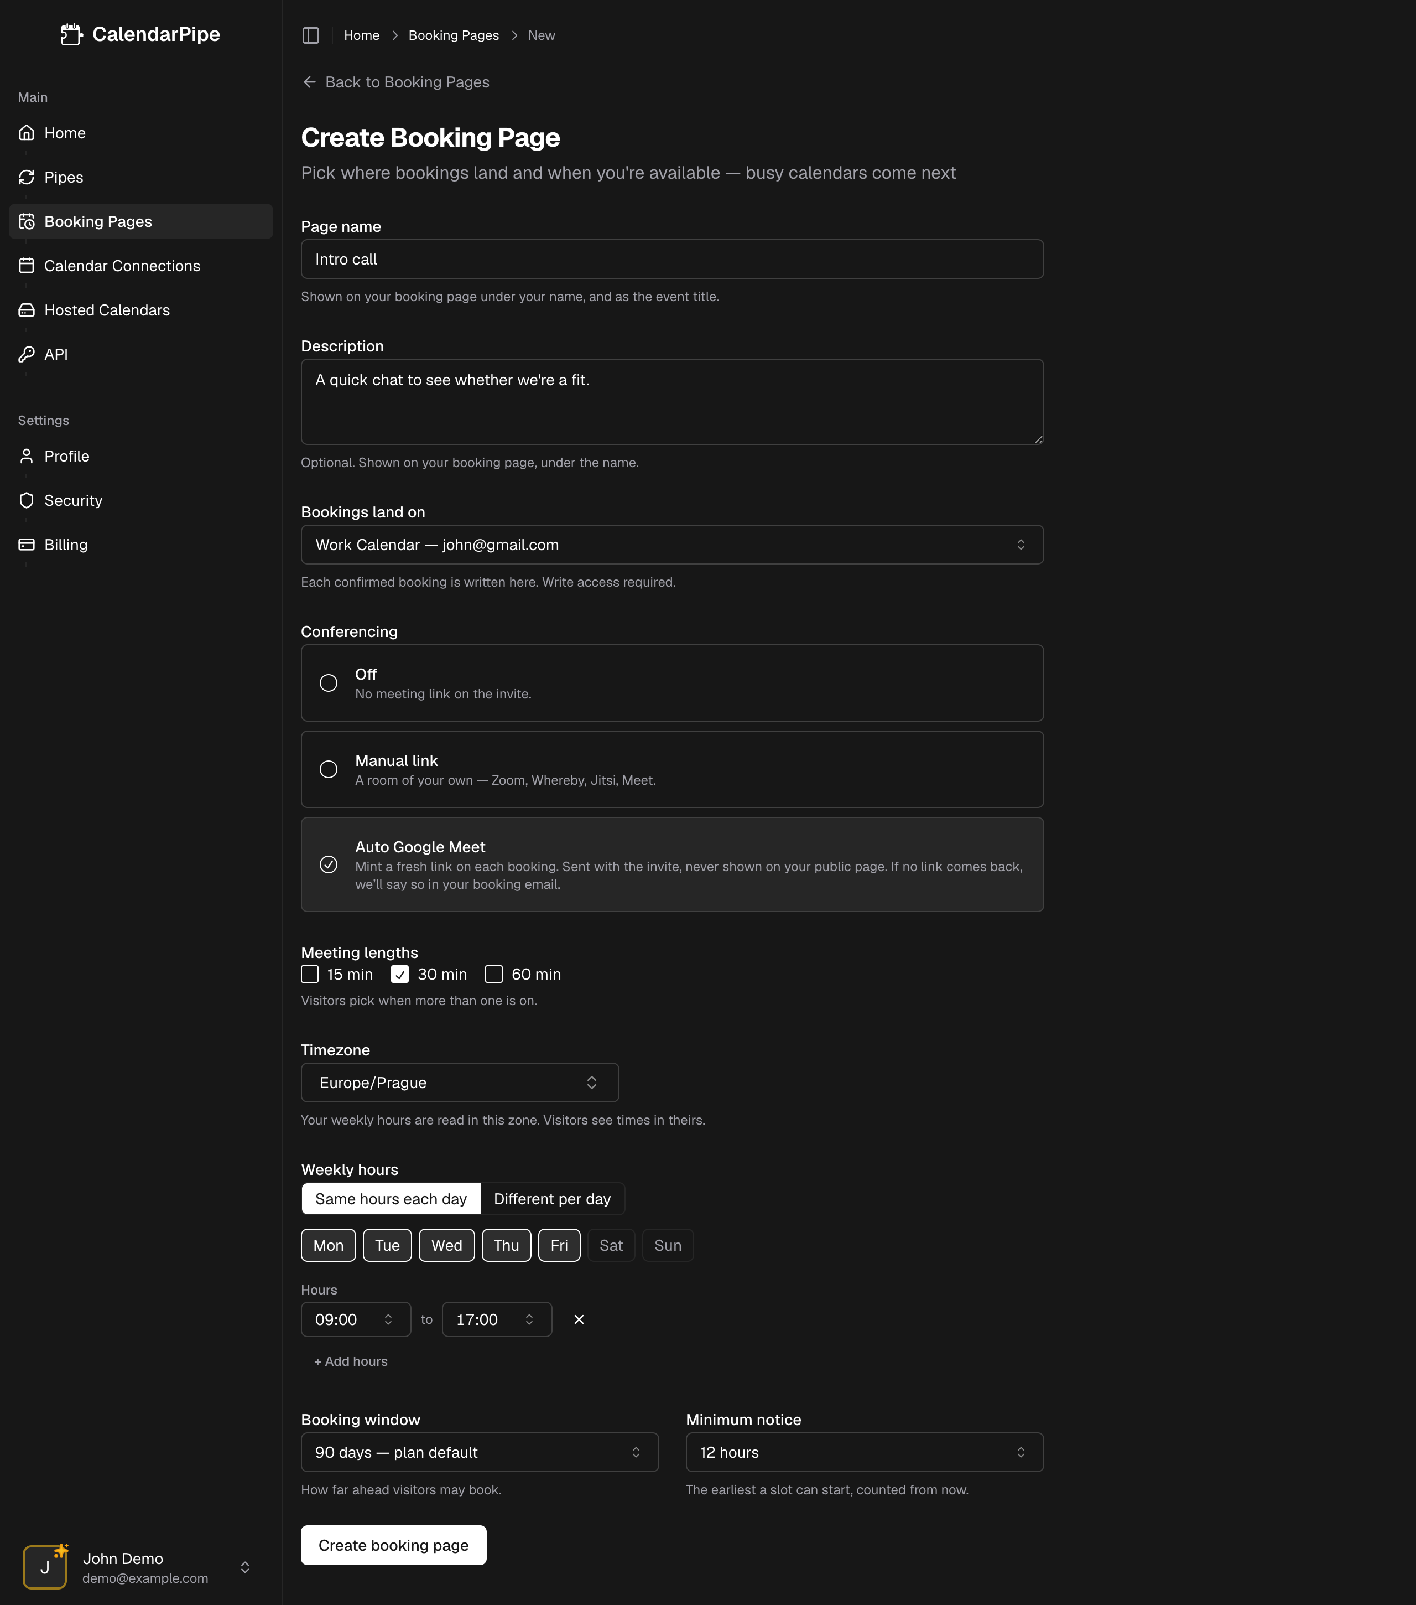Image resolution: width=1416 pixels, height=1605 pixels.
Task: Deselect the Mon day button
Action: click(328, 1245)
